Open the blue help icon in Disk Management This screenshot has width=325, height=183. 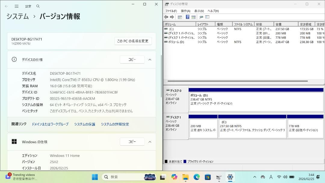(x=187, y=17)
